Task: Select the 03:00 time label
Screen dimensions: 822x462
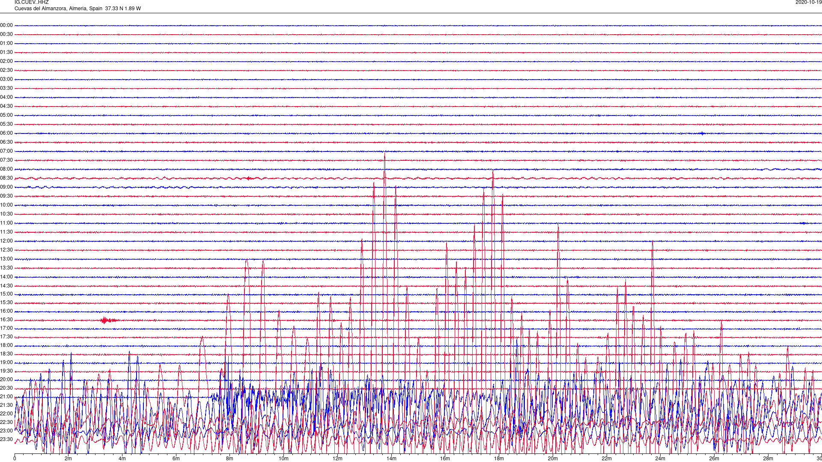Action: [x=6, y=79]
